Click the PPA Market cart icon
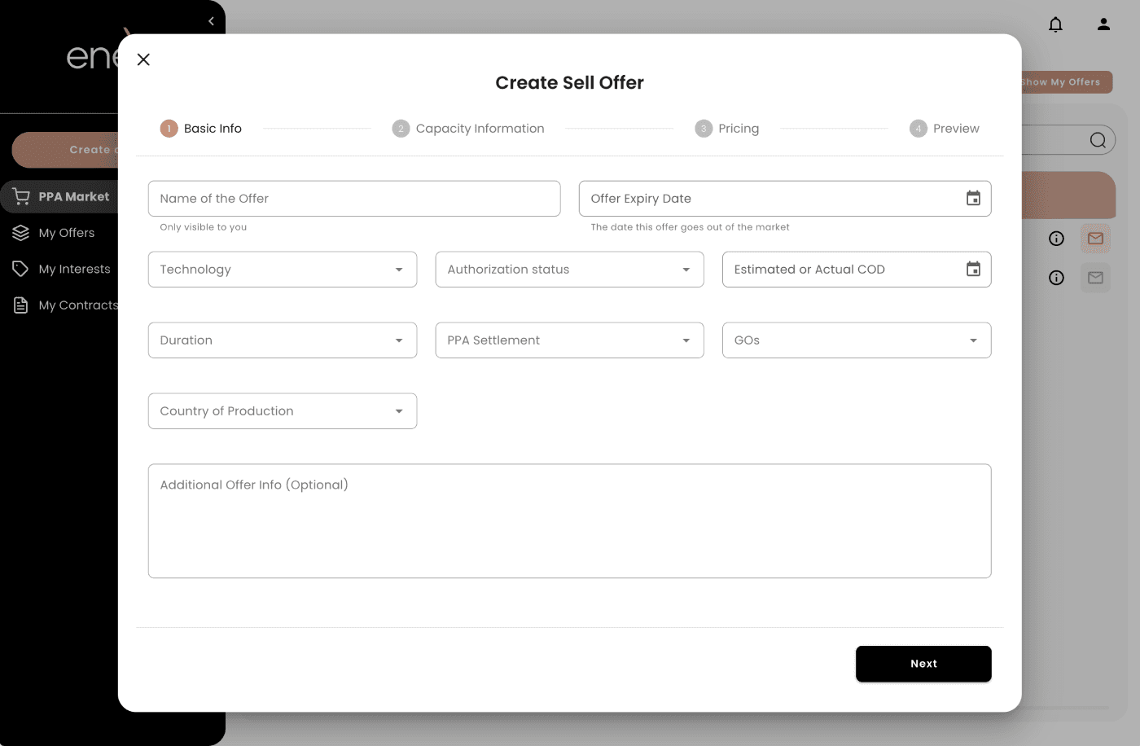 pyautogui.click(x=21, y=196)
